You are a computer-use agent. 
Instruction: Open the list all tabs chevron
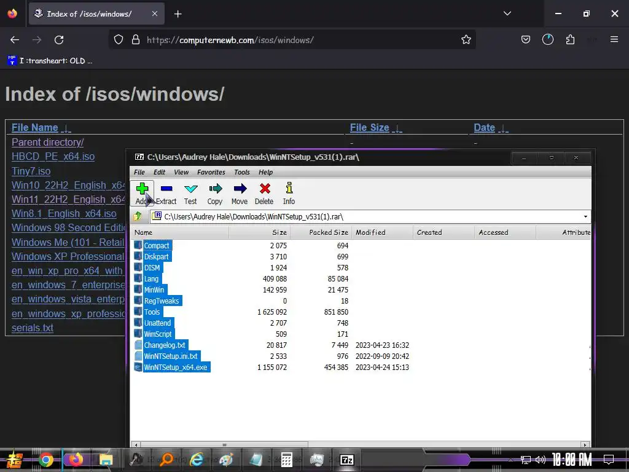(x=507, y=14)
